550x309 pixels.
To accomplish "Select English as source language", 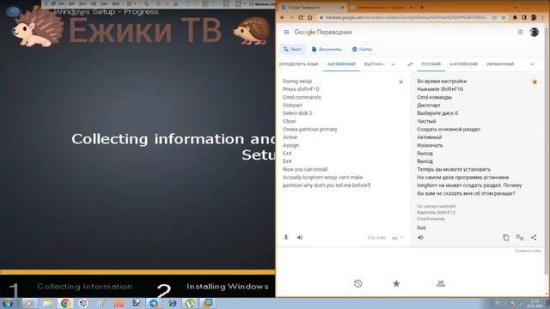I will [341, 64].
